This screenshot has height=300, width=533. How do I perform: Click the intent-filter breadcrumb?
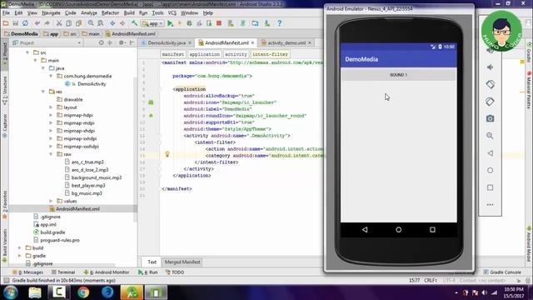coord(270,54)
